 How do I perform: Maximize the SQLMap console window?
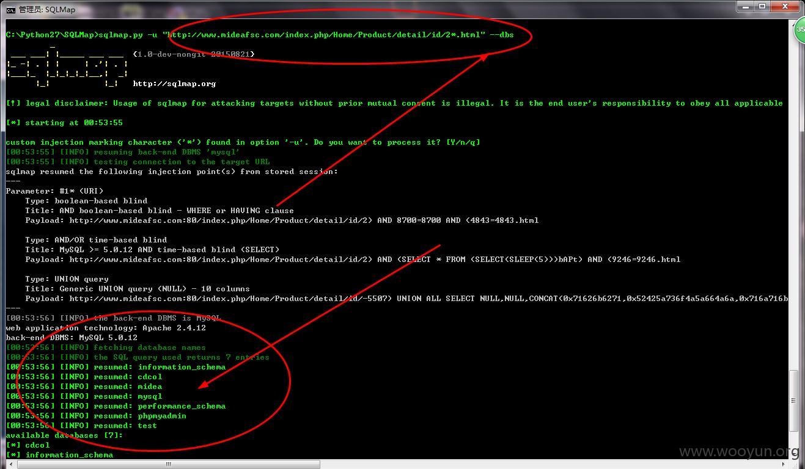(762, 7)
